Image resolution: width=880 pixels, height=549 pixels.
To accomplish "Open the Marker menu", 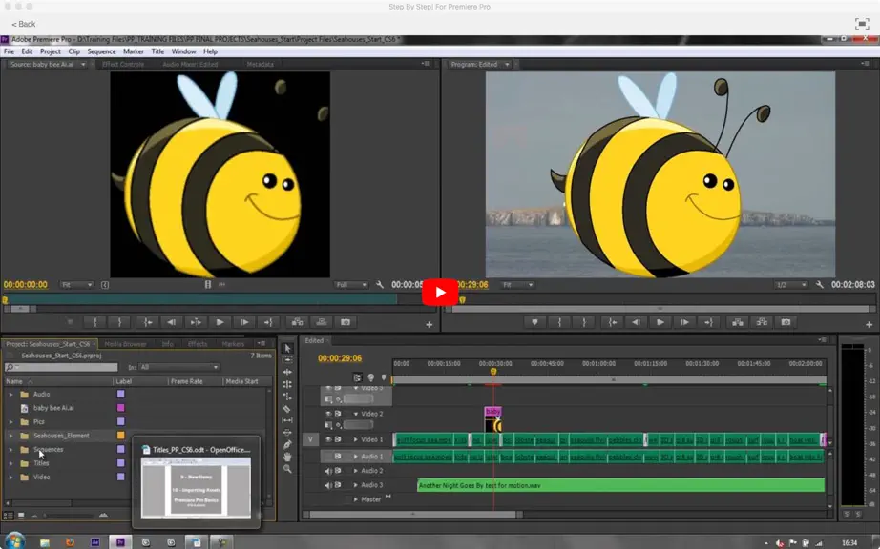I will pos(134,51).
